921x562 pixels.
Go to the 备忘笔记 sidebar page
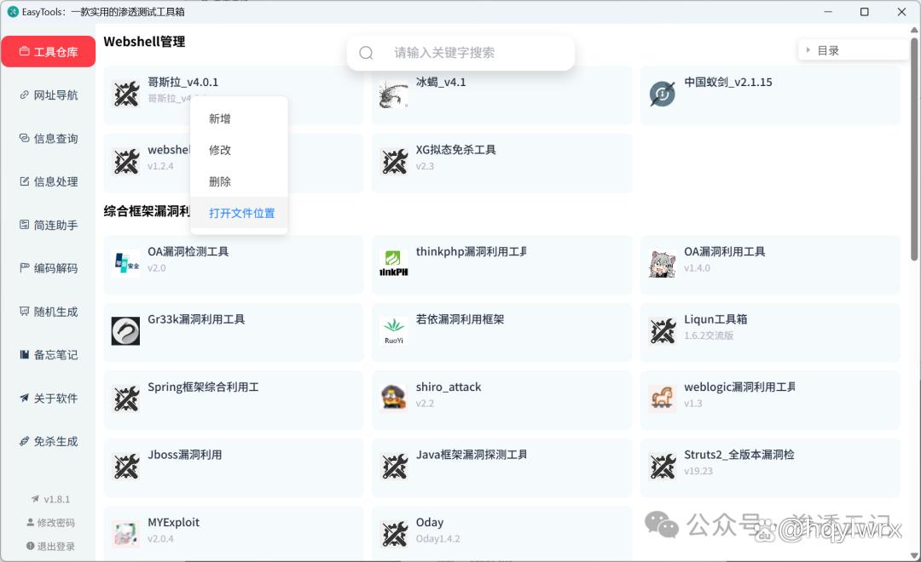tap(48, 355)
